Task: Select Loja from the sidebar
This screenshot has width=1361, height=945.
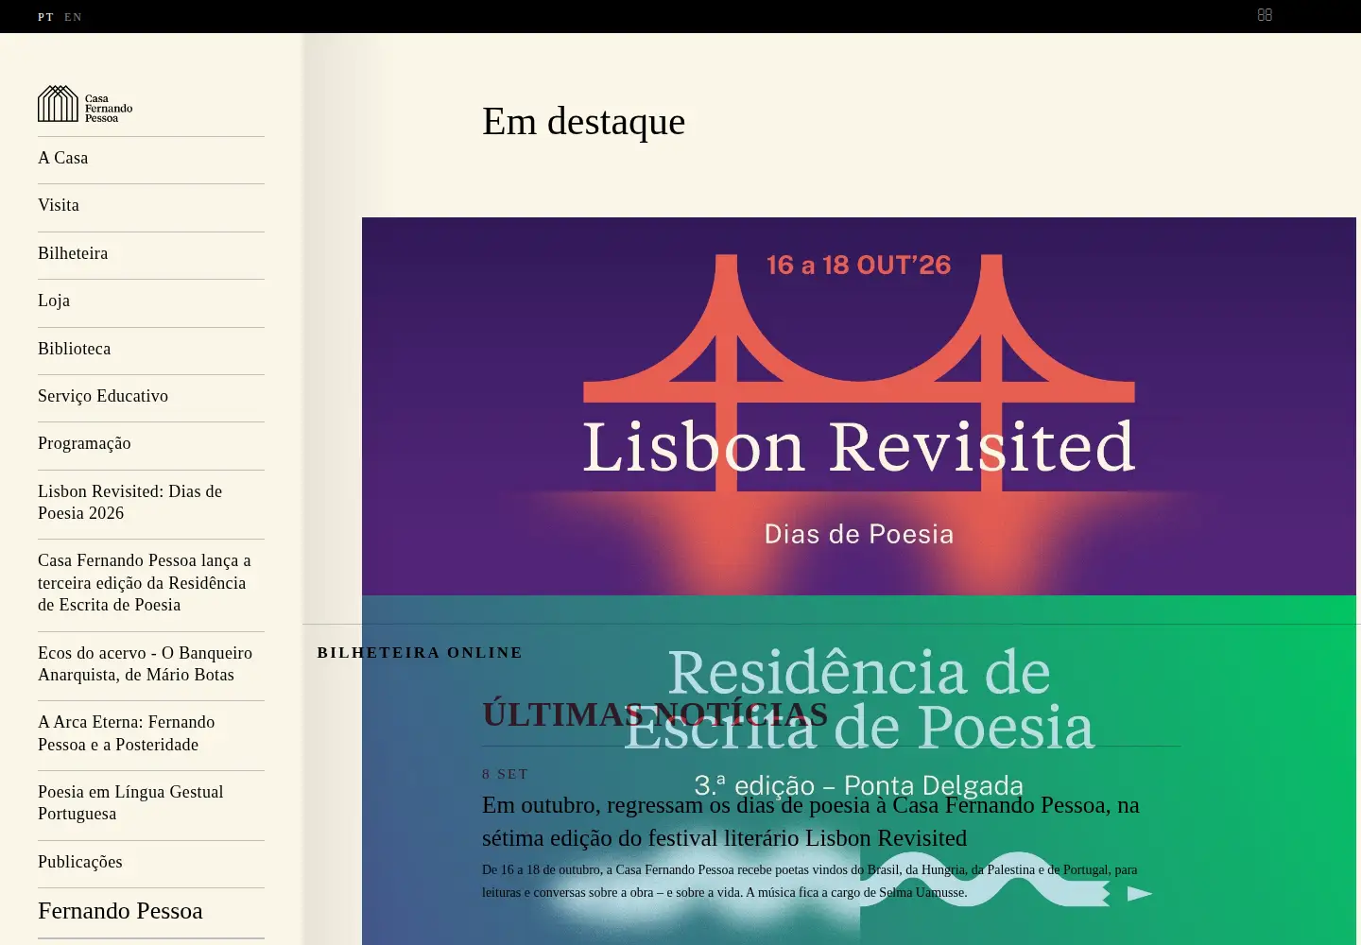Action: (54, 301)
